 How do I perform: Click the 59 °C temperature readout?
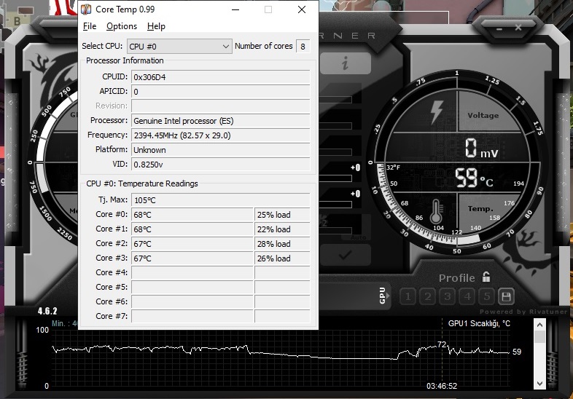coord(474,178)
